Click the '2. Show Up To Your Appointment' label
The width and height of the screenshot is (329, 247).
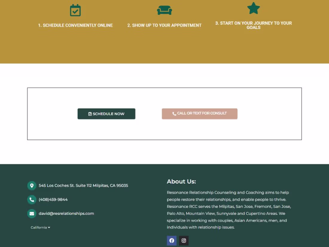click(x=164, y=25)
